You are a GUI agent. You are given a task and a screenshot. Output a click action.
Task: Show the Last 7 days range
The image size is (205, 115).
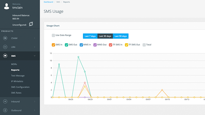[90, 36]
